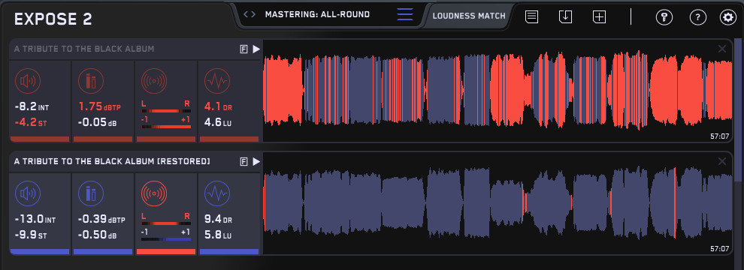Play the Restored track
Screen dimensions: 744x270
click(x=256, y=161)
